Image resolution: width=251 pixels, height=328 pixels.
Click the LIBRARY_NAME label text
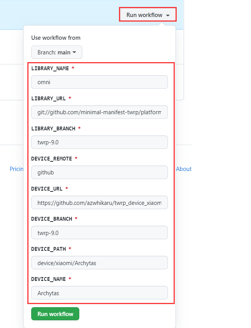point(50,68)
